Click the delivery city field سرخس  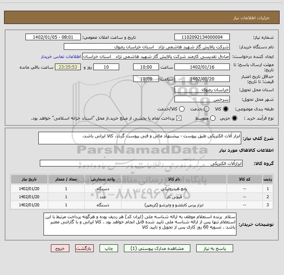[x=202, y=99]
